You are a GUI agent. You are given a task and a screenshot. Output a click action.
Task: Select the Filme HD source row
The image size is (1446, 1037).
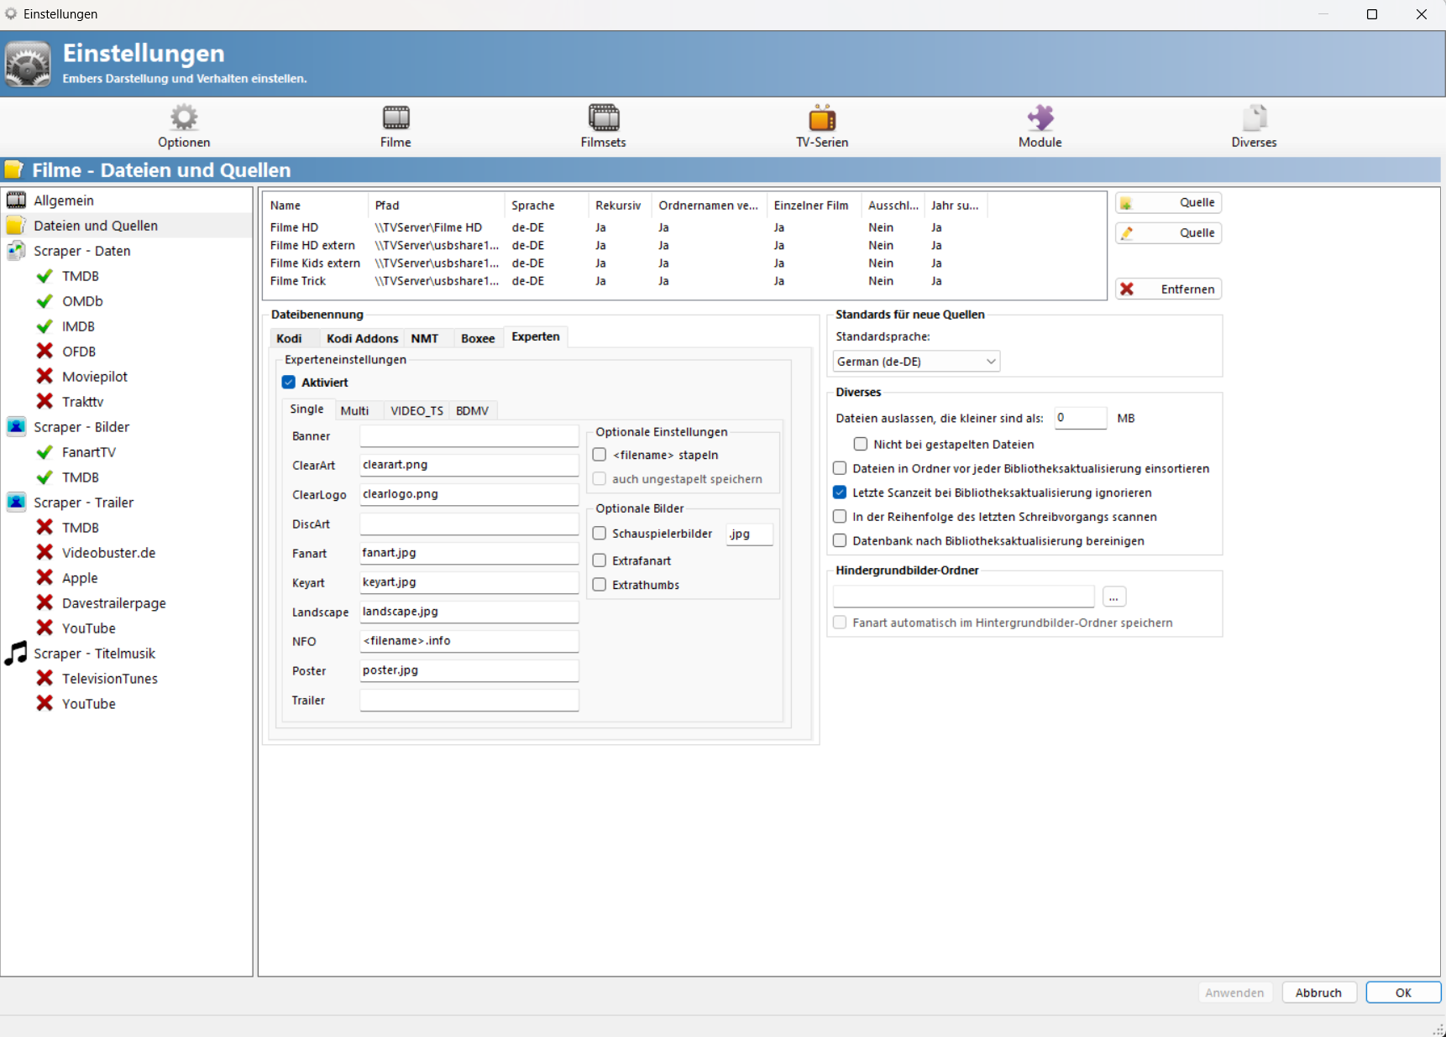click(627, 227)
